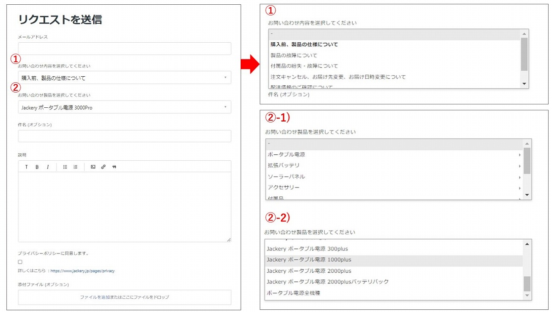The height and width of the screenshot is (312, 552).
Task: Click the 件名 (オプション) input field
Action: coord(125,136)
